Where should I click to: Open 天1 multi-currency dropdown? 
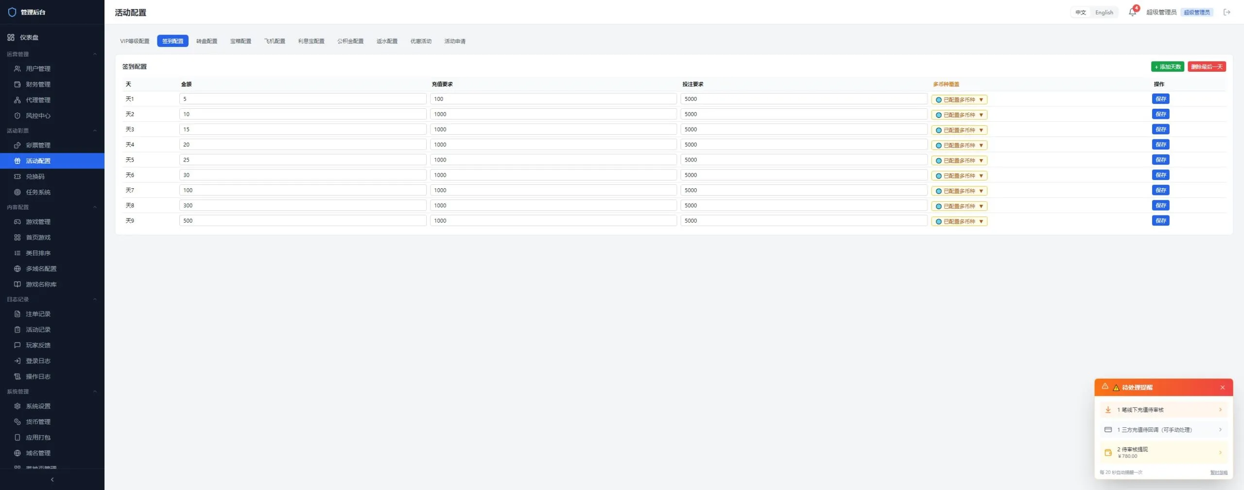(959, 99)
